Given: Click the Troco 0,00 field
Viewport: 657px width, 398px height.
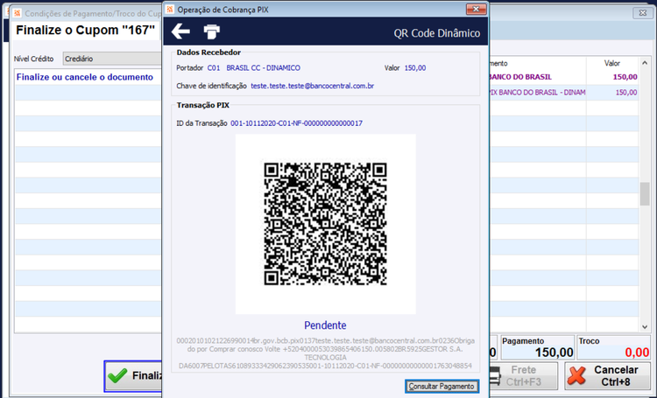Looking at the screenshot, I should [x=614, y=347].
